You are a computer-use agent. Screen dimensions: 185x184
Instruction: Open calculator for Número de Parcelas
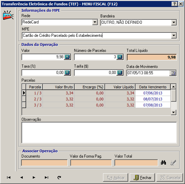[x=120, y=57]
